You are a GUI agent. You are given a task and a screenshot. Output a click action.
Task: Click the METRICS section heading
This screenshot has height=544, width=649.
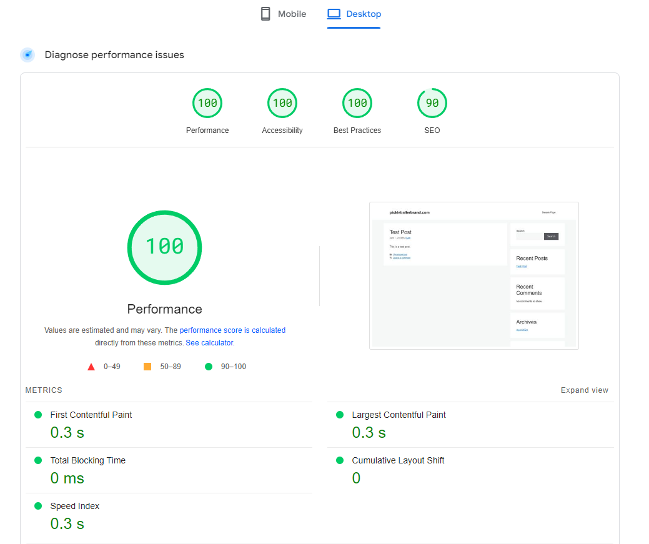(x=44, y=390)
